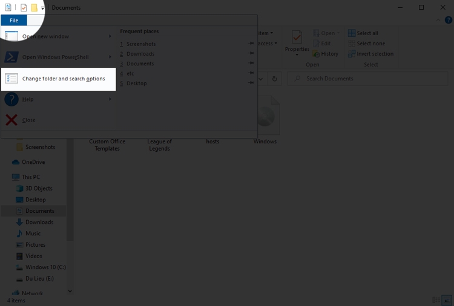Click the PowerShell icon in File menu
The height and width of the screenshot is (306, 454).
[12, 57]
